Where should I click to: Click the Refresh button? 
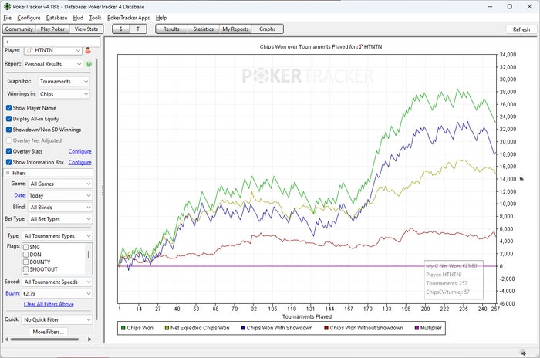coord(521,29)
